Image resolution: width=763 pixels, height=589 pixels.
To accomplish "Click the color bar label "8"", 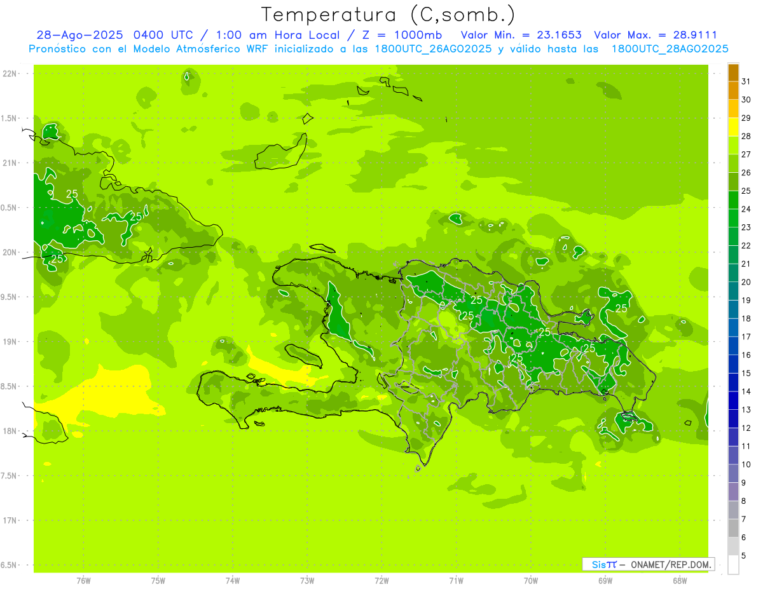I will (744, 501).
